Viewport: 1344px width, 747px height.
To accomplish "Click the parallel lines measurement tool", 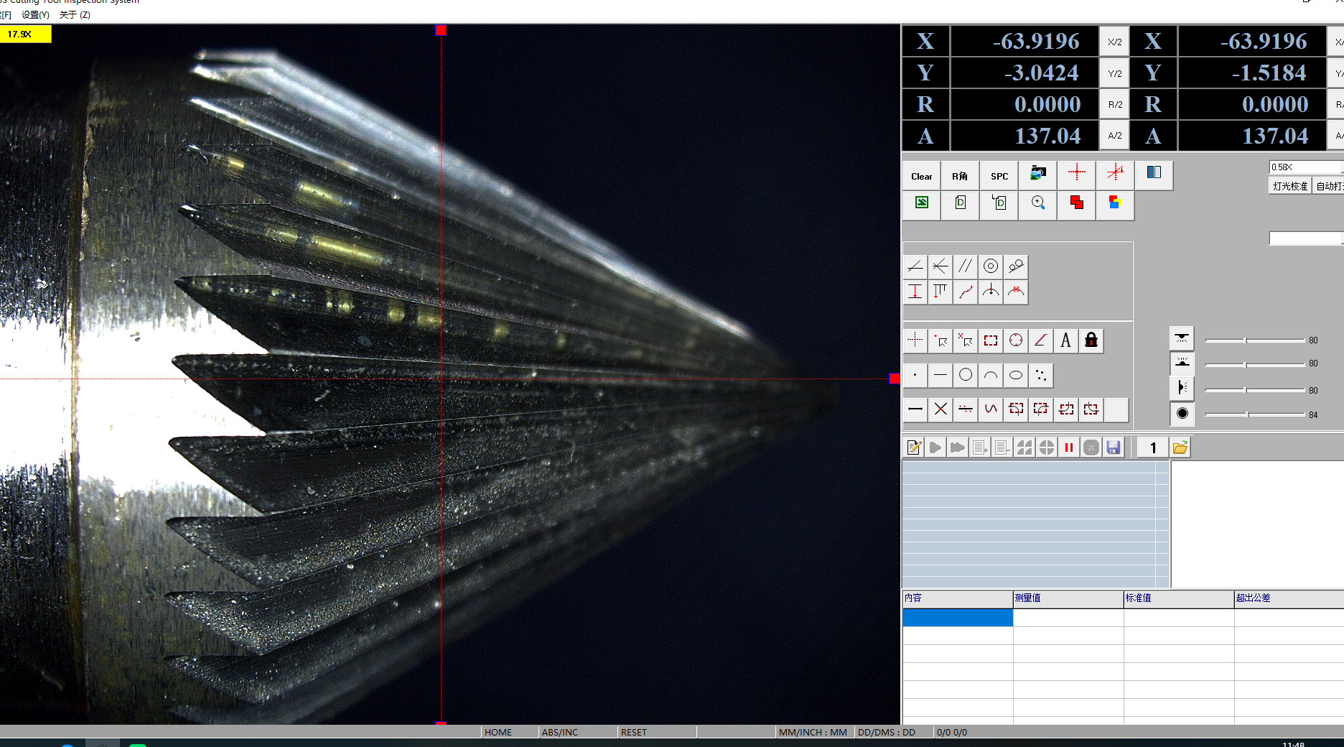I will click(965, 266).
